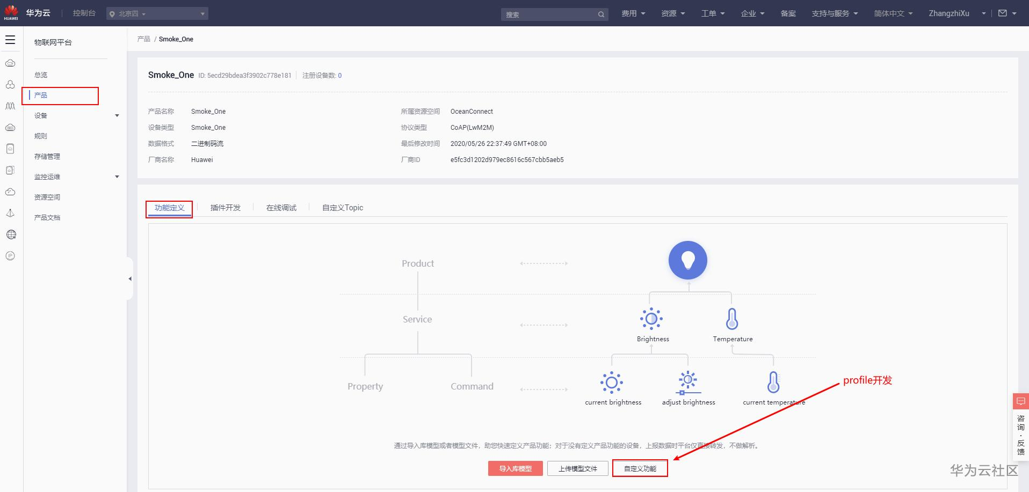The height and width of the screenshot is (492, 1029).
Task: Click the 厂商ID value e5fc3d1202d979ec8616c567cbb5aeb5
Action: coord(507,160)
